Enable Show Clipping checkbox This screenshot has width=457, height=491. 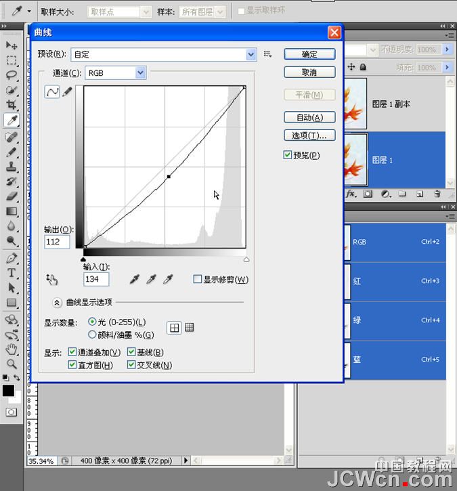pyautogui.click(x=197, y=279)
